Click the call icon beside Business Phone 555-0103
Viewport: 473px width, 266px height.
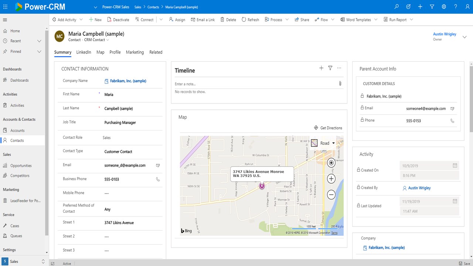click(158, 179)
